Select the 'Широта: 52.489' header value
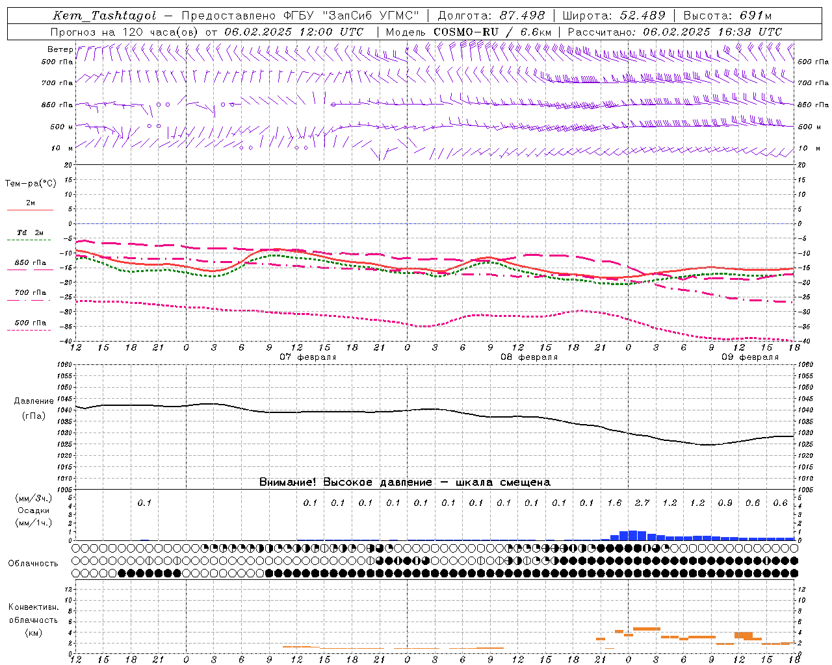This screenshot has width=832, height=665. pyautogui.click(x=614, y=16)
